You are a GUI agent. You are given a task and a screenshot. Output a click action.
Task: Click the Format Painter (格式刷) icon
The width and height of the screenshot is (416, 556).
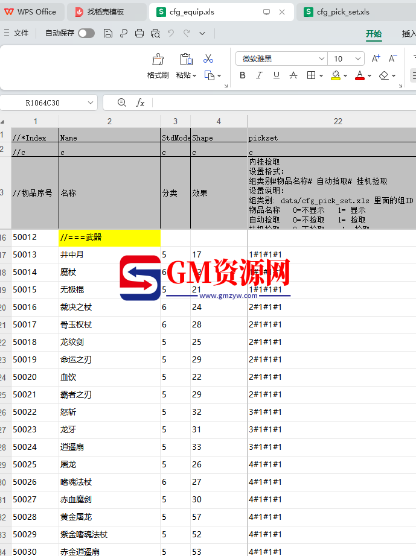[158, 60]
